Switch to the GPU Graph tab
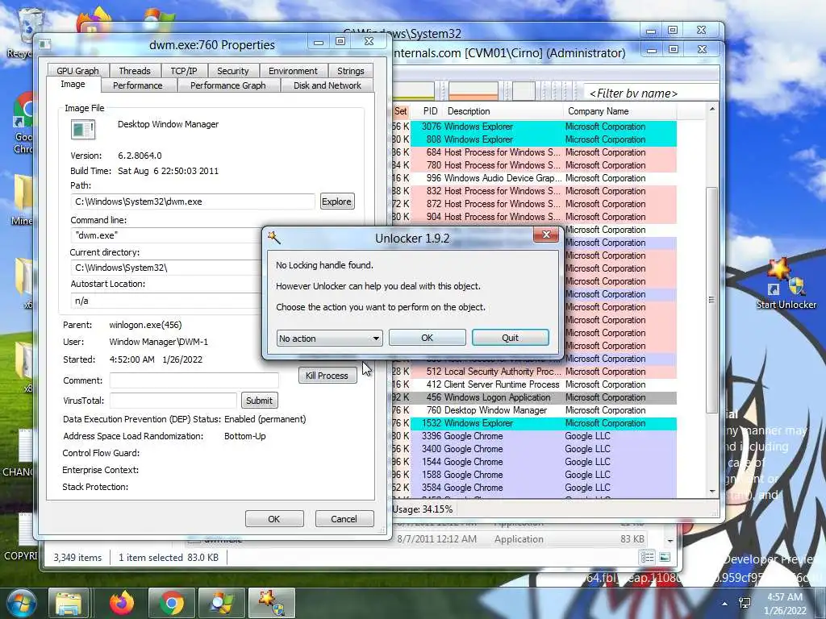 pyautogui.click(x=77, y=71)
